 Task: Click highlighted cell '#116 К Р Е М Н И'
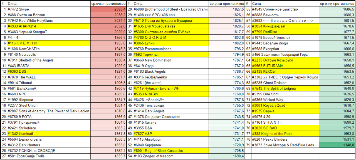point(49,43)
